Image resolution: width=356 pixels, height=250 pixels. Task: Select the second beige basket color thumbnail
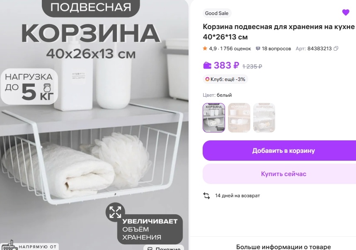click(x=239, y=118)
